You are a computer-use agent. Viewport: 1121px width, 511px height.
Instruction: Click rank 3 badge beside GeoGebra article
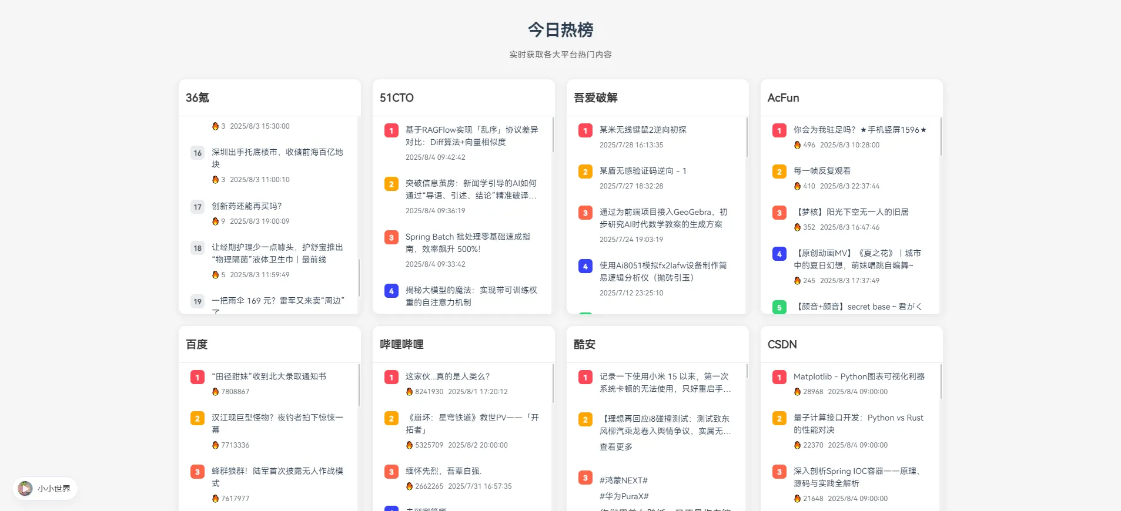pos(585,213)
